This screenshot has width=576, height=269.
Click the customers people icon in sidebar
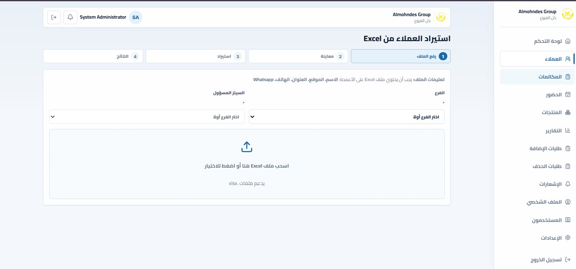tap(568, 59)
